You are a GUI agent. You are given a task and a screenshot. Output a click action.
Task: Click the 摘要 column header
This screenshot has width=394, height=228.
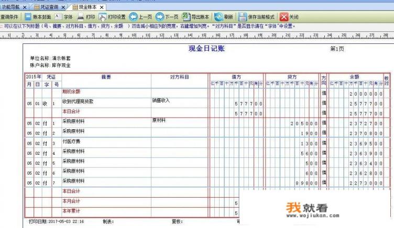(x=106, y=77)
